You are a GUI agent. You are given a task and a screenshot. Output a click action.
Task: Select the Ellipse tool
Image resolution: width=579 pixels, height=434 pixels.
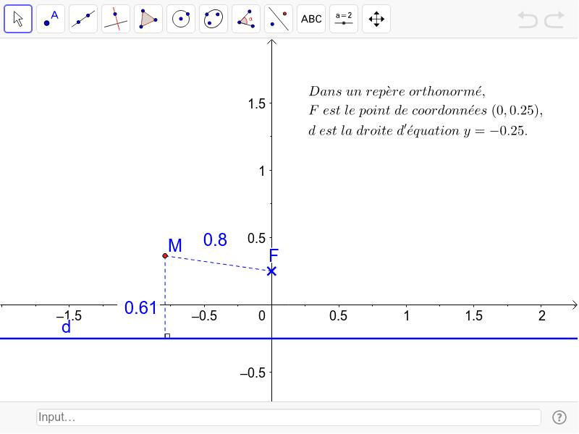(x=214, y=19)
